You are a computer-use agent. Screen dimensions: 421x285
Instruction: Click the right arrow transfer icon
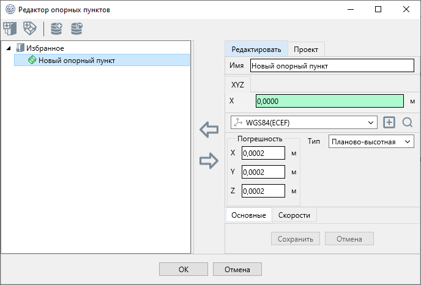tap(209, 161)
